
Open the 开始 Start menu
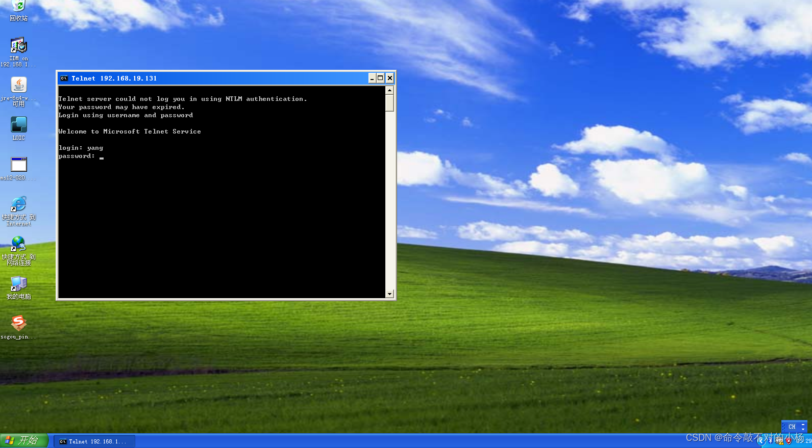(x=24, y=440)
